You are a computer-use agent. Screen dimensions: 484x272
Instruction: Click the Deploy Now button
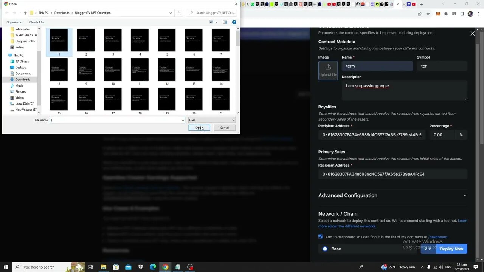451,249
